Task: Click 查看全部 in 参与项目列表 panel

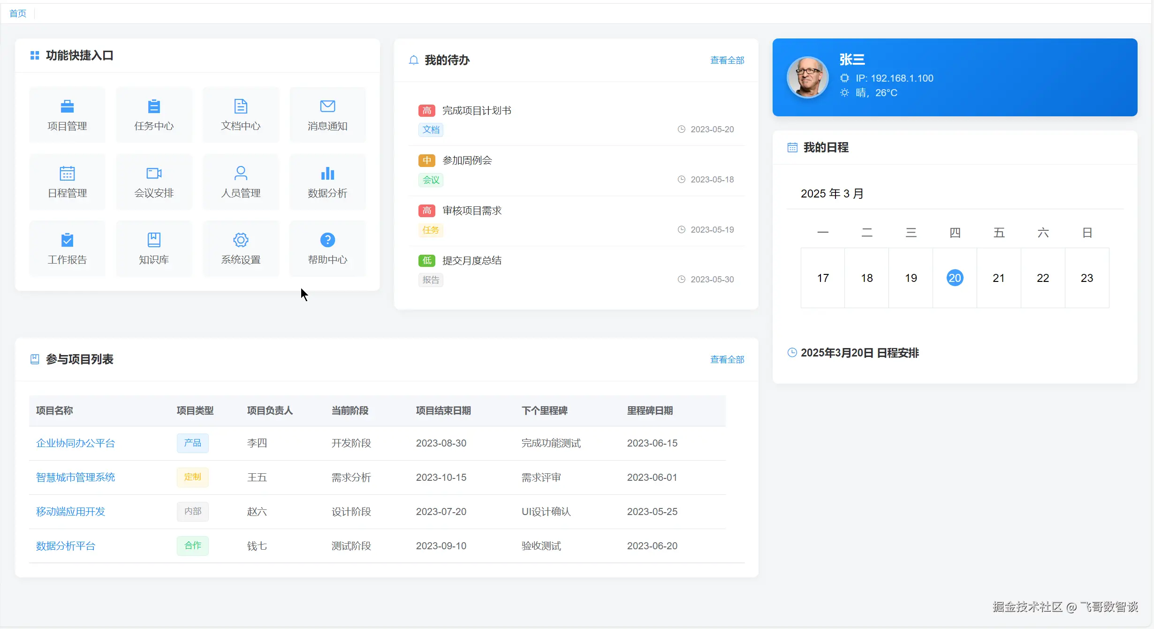Action: pyautogui.click(x=727, y=359)
